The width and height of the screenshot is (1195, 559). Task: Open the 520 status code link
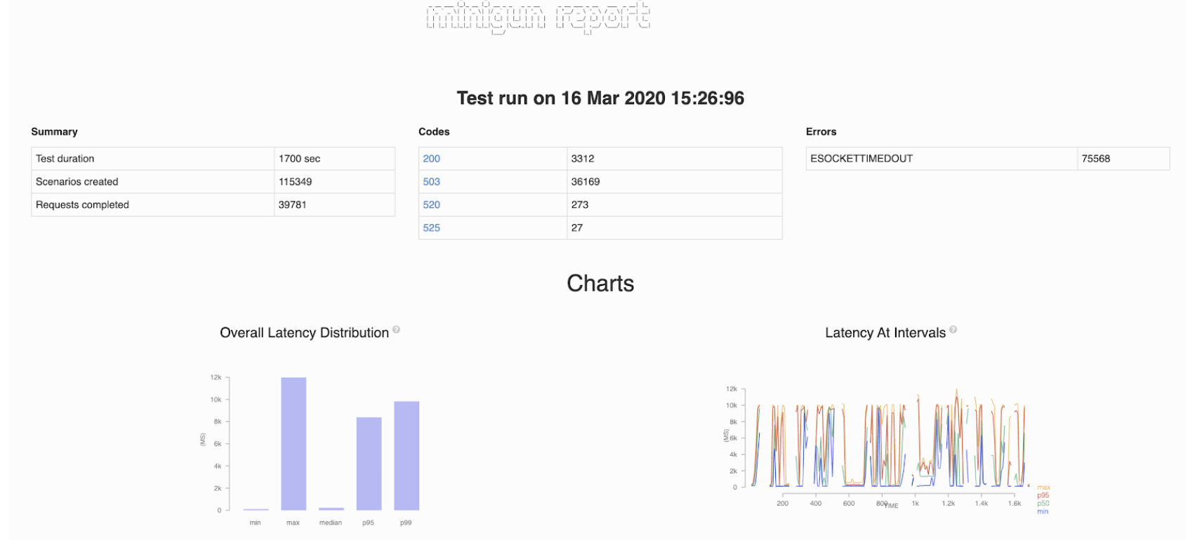[x=431, y=205]
